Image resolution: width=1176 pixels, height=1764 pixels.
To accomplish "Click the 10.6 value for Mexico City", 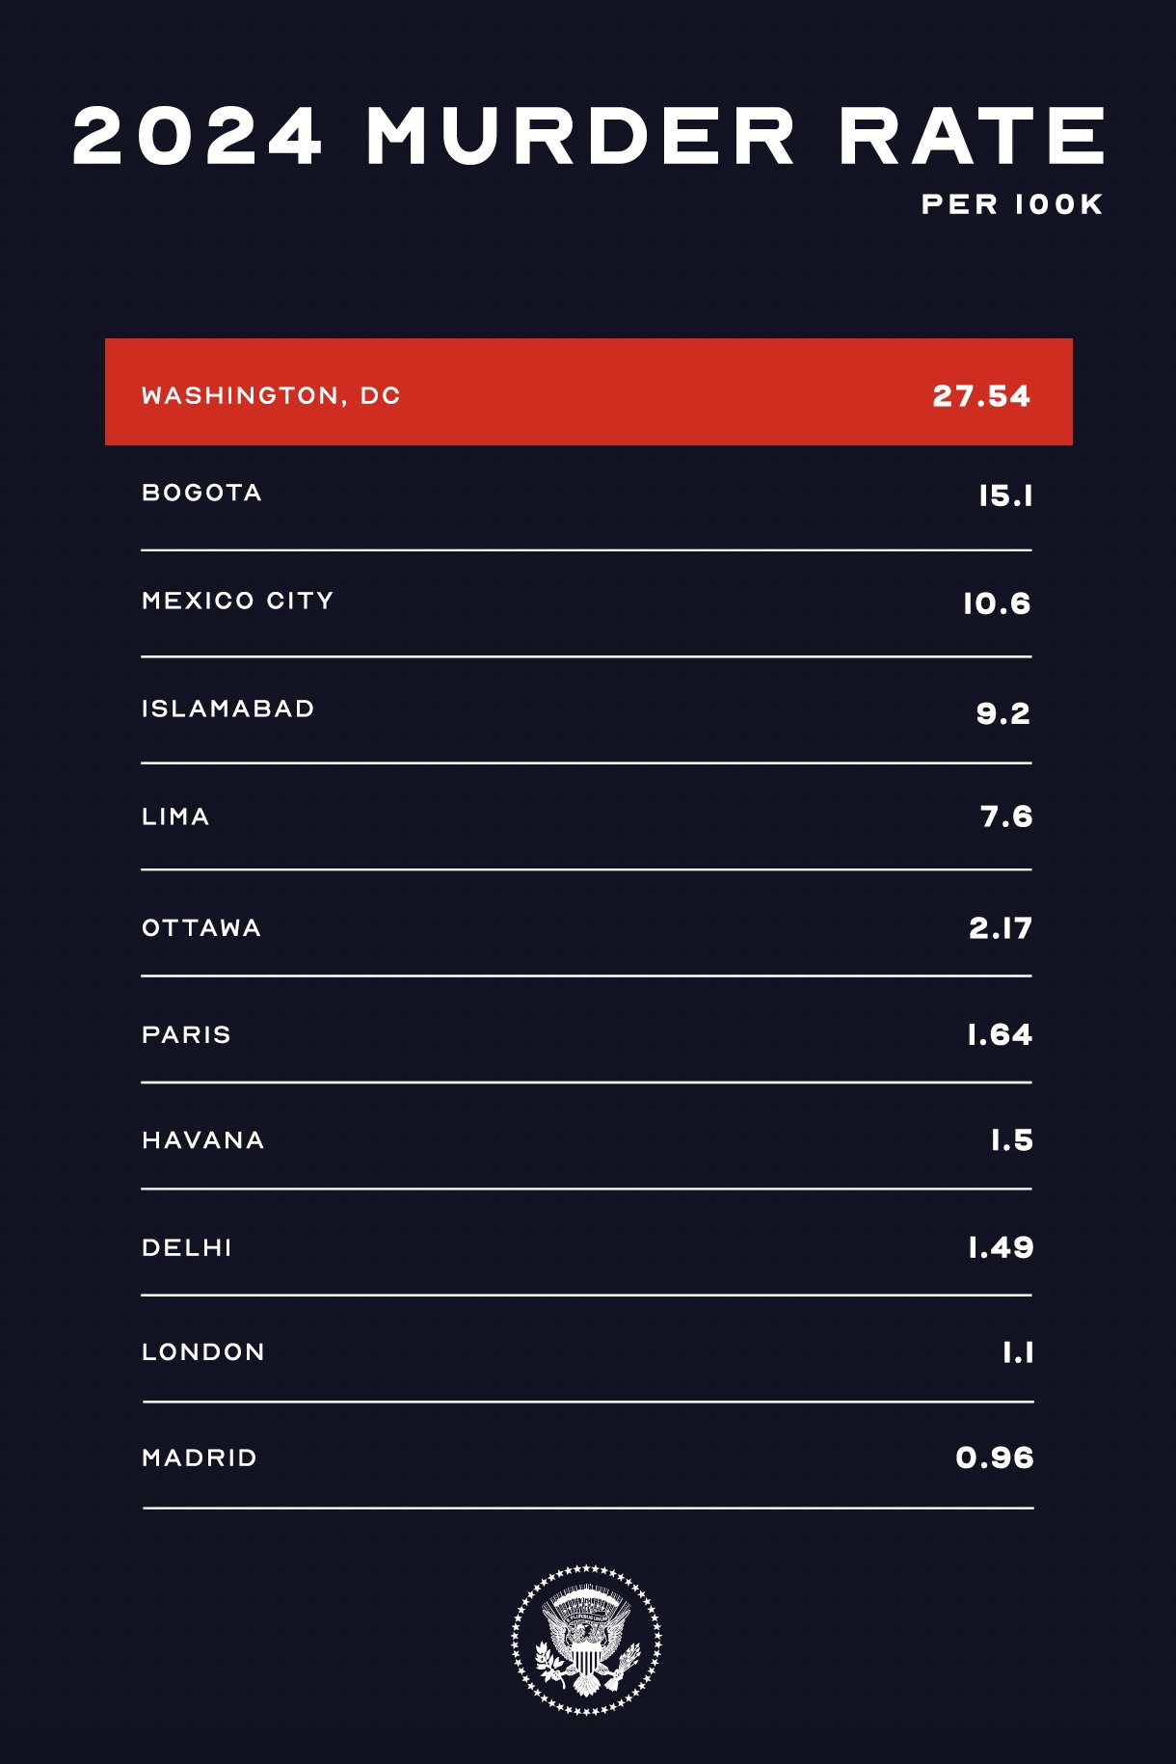I will 997,603.
